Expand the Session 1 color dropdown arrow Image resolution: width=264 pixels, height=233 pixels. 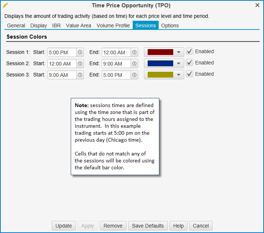[178, 52]
